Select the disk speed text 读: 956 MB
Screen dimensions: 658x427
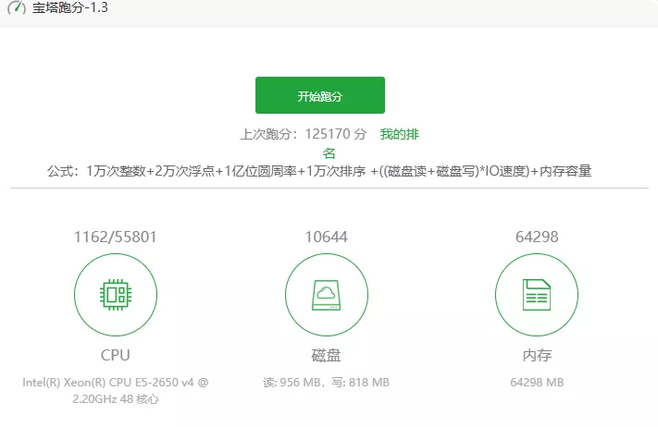[x=292, y=382]
